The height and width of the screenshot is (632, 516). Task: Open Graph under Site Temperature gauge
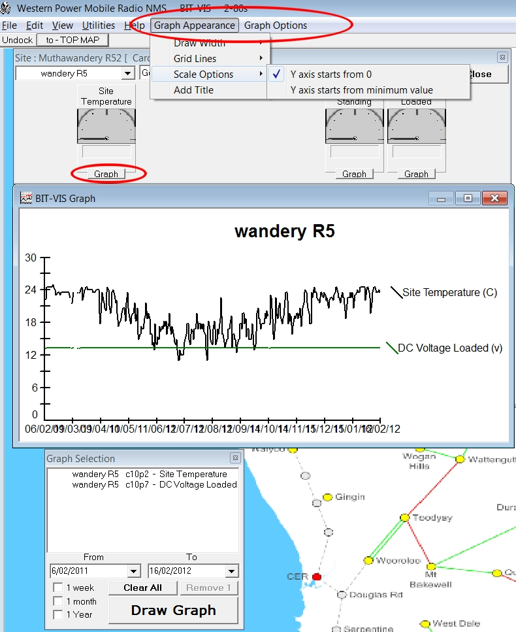tap(106, 174)
